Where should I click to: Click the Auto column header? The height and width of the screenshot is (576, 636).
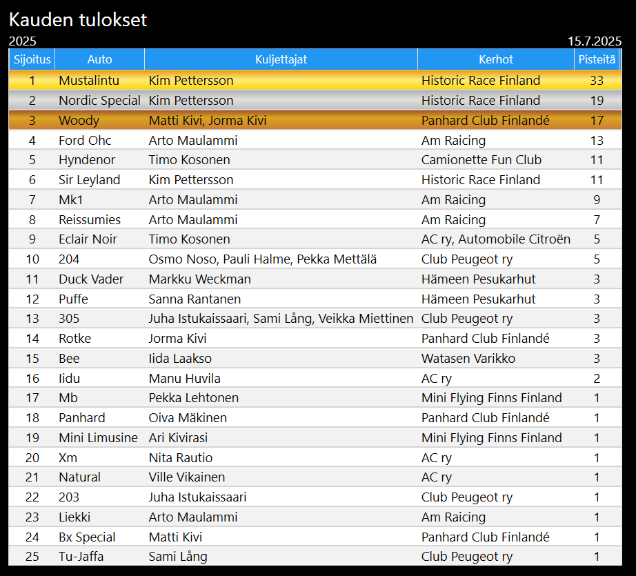100,59
